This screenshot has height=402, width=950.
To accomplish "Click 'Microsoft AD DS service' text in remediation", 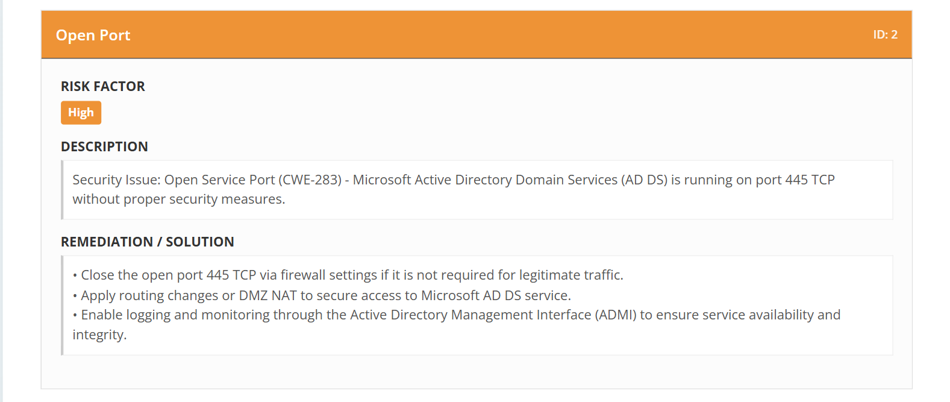I will click(x=495, y=295).
